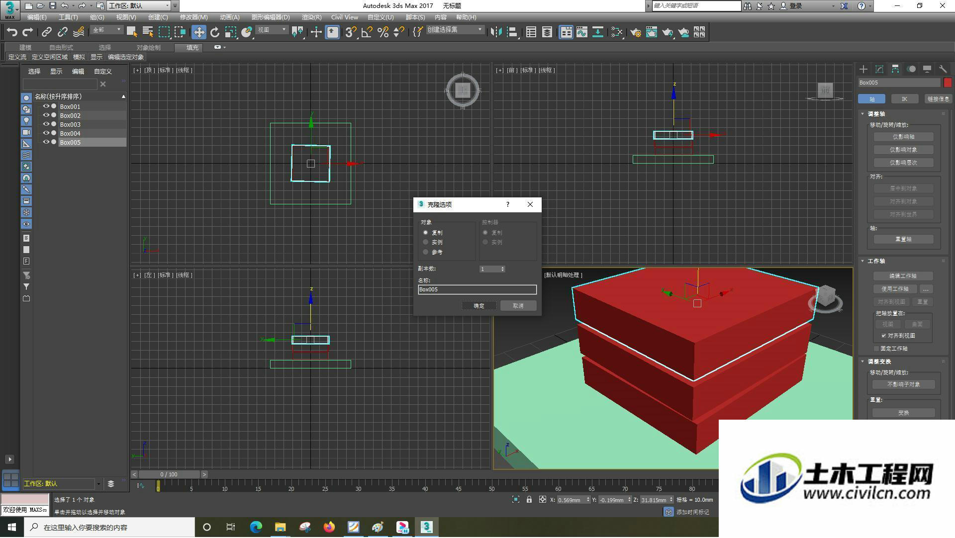
Task: Select the Copy object radio button
Action: pos(425,233)
